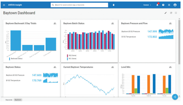183x105 pixels.
Task: Click share icon on Baytown Batch Status
Action: pyautogui.click(x=113, y=24)
